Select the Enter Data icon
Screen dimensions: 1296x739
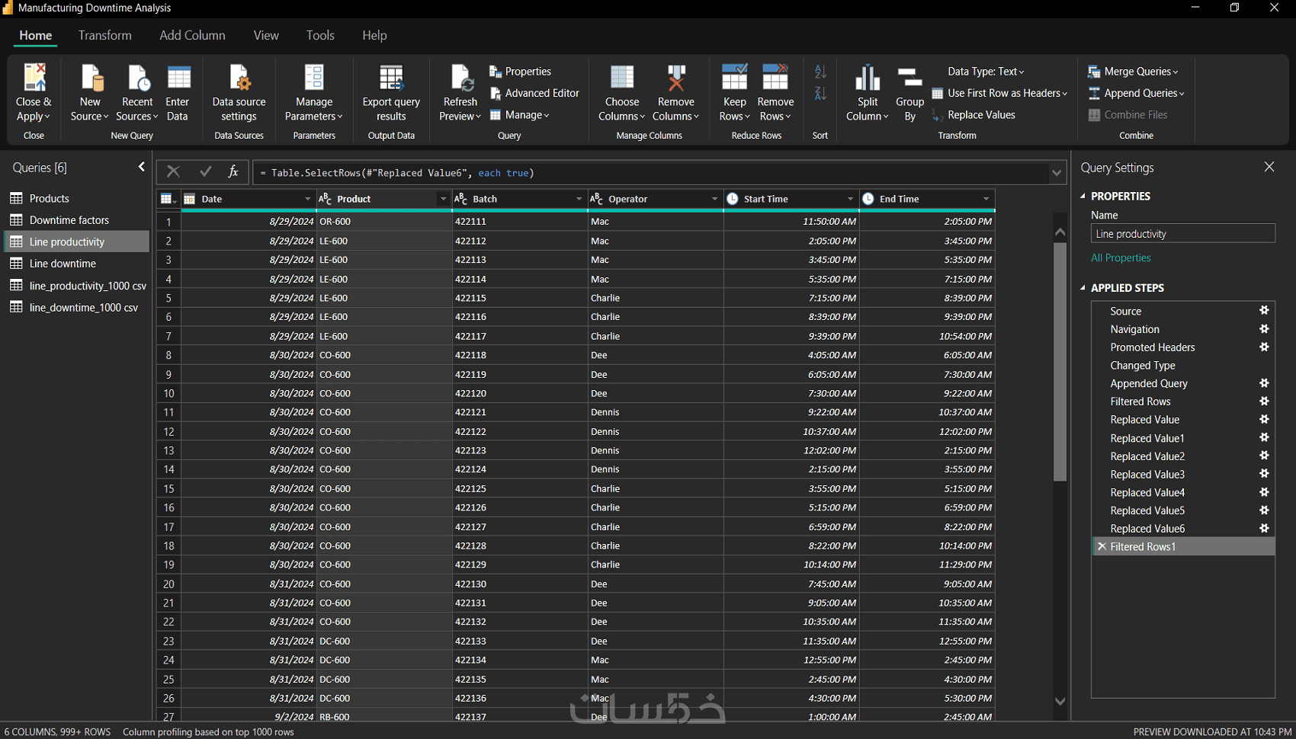pos(178,78)
